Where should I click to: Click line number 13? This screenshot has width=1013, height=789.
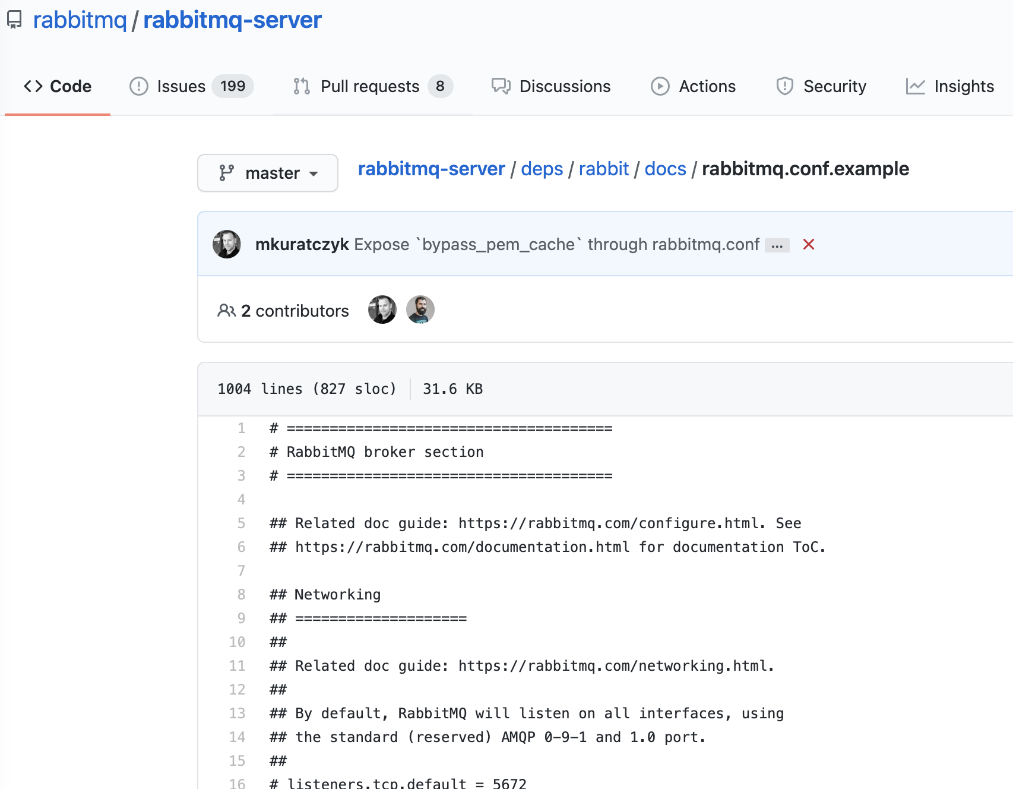[x=237, y=713]
